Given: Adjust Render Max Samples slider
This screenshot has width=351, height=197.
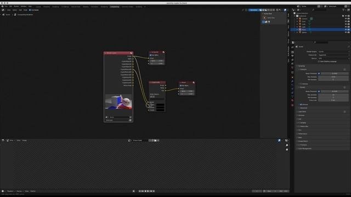Looking at the screenshot, I should tap(333, 95).
